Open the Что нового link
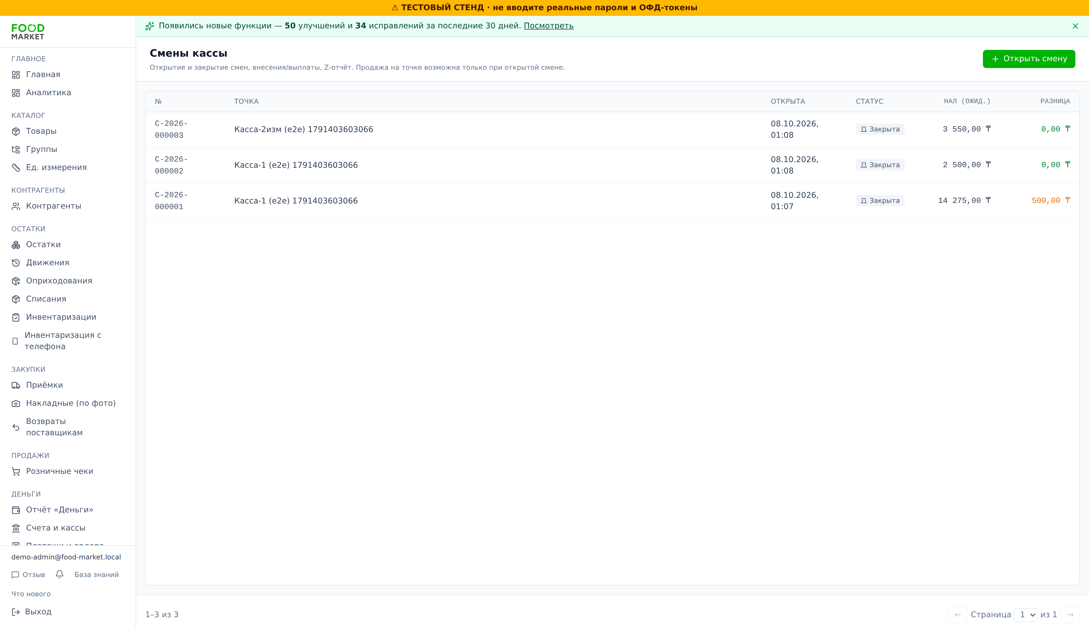Image resolution: width=1089 pixels, height=628 pixels. point(31,594)
